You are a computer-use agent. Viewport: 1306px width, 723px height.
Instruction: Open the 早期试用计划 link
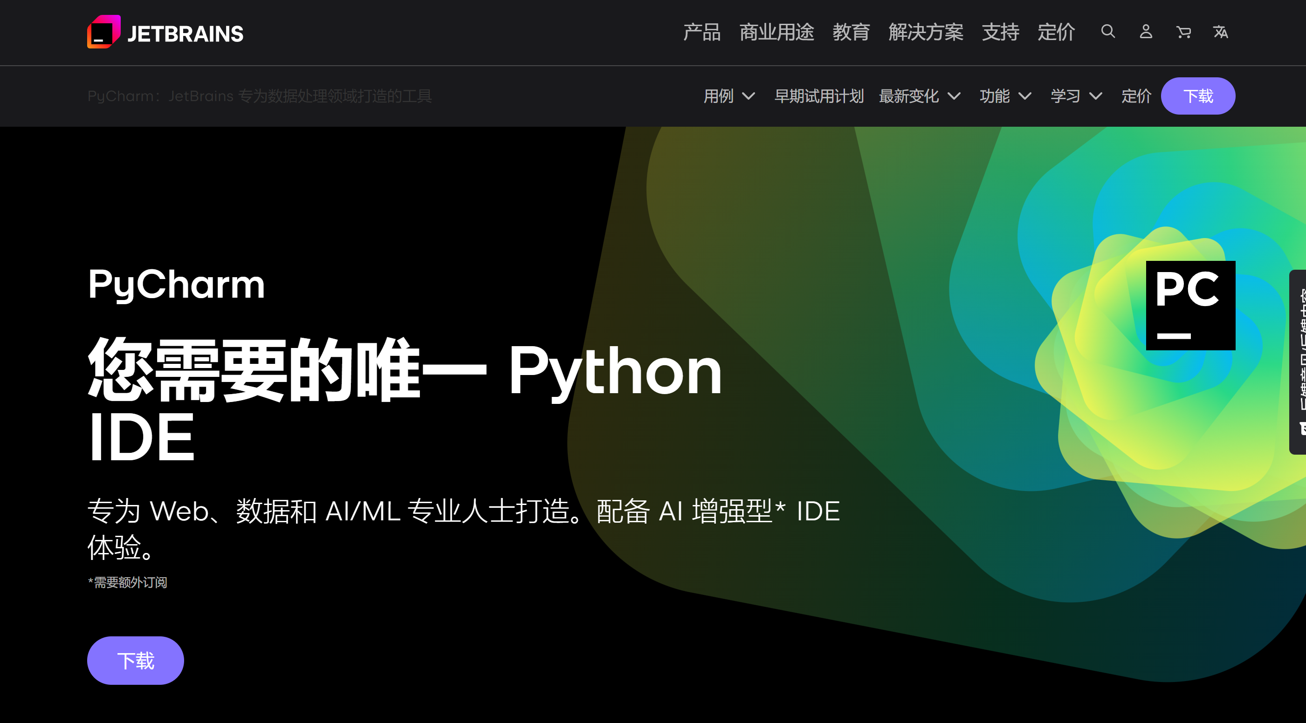coord(819,96)
